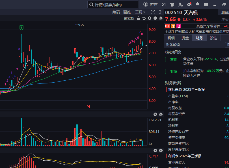
Task: Close the volume indicator panel
Action: point(155,114)
